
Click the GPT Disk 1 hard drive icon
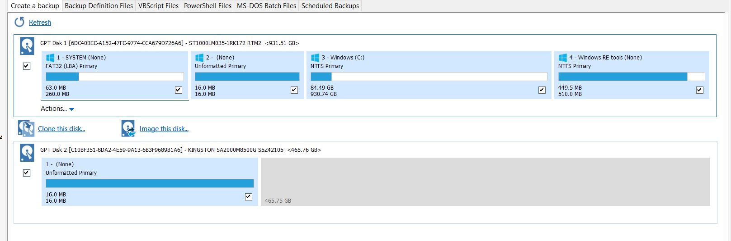[x=27, y=46]
